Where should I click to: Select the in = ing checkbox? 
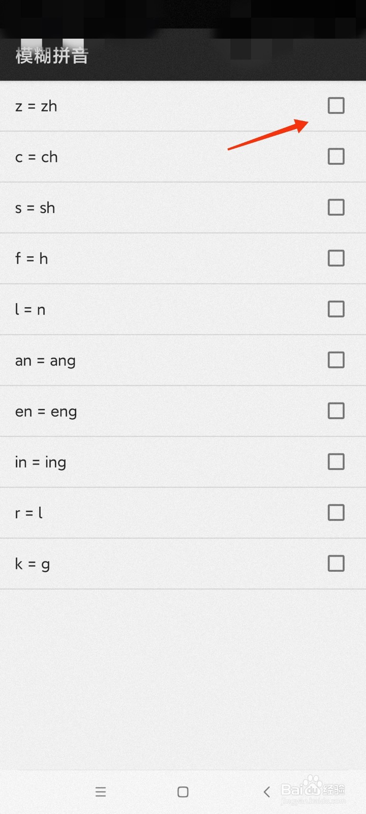336,462
